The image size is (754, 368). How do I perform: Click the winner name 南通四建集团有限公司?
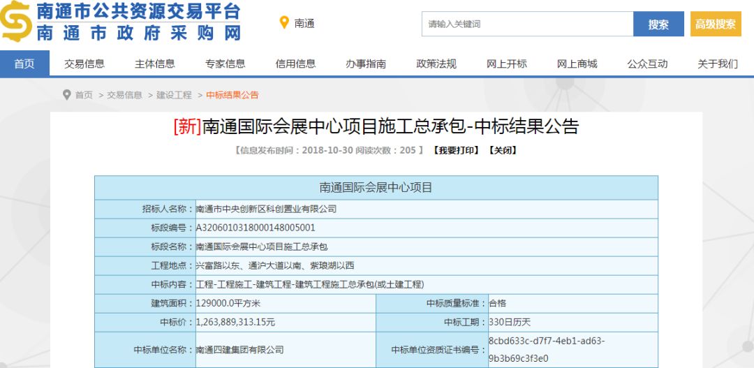tap(240, 350)
